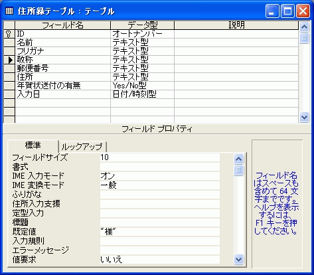The image size is (314, 275).
Task: Click the フィールド名 column header
Action: 62,25
